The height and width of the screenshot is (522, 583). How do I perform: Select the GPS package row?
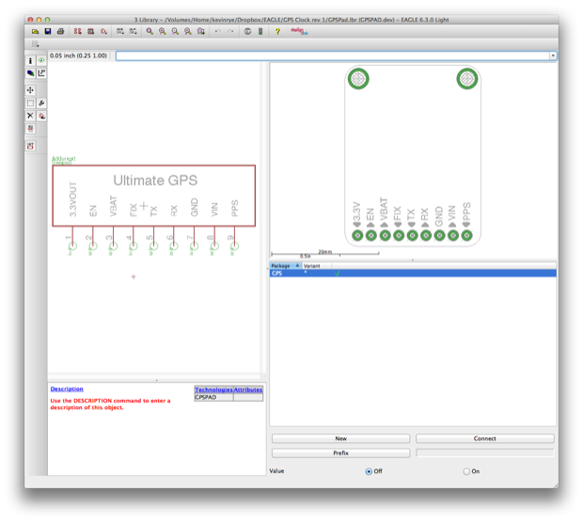(x=413, y=274)
